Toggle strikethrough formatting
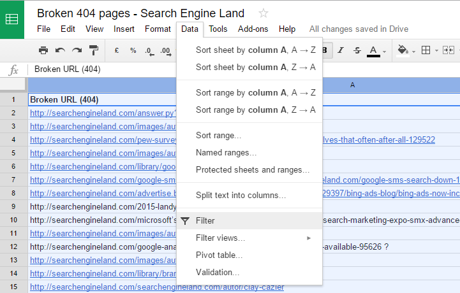The image size is (460, 293). (x=357, y=50)
